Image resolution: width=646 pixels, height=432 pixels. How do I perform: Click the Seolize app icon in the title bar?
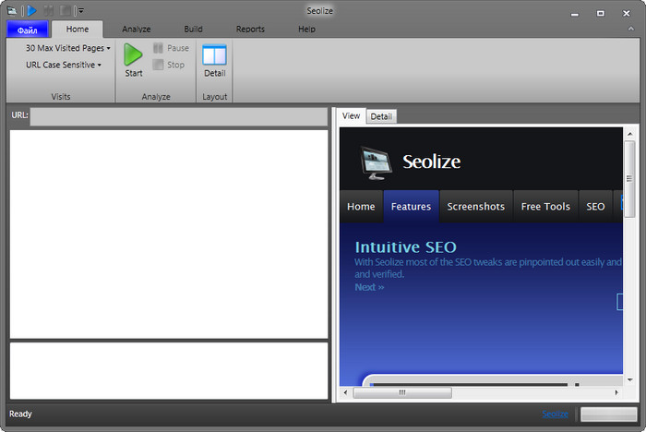pos(13,11)
